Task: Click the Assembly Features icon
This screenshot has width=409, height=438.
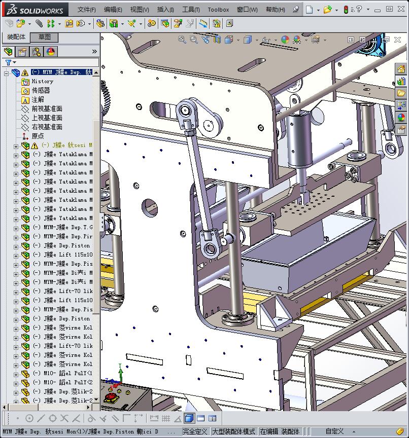Action: pos(114,24)
